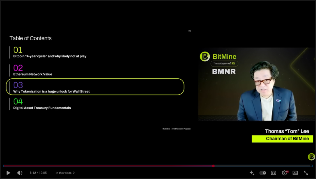Click the AI sparkle Ask icon
316x179 pixels.
click(x=252, y=173)
